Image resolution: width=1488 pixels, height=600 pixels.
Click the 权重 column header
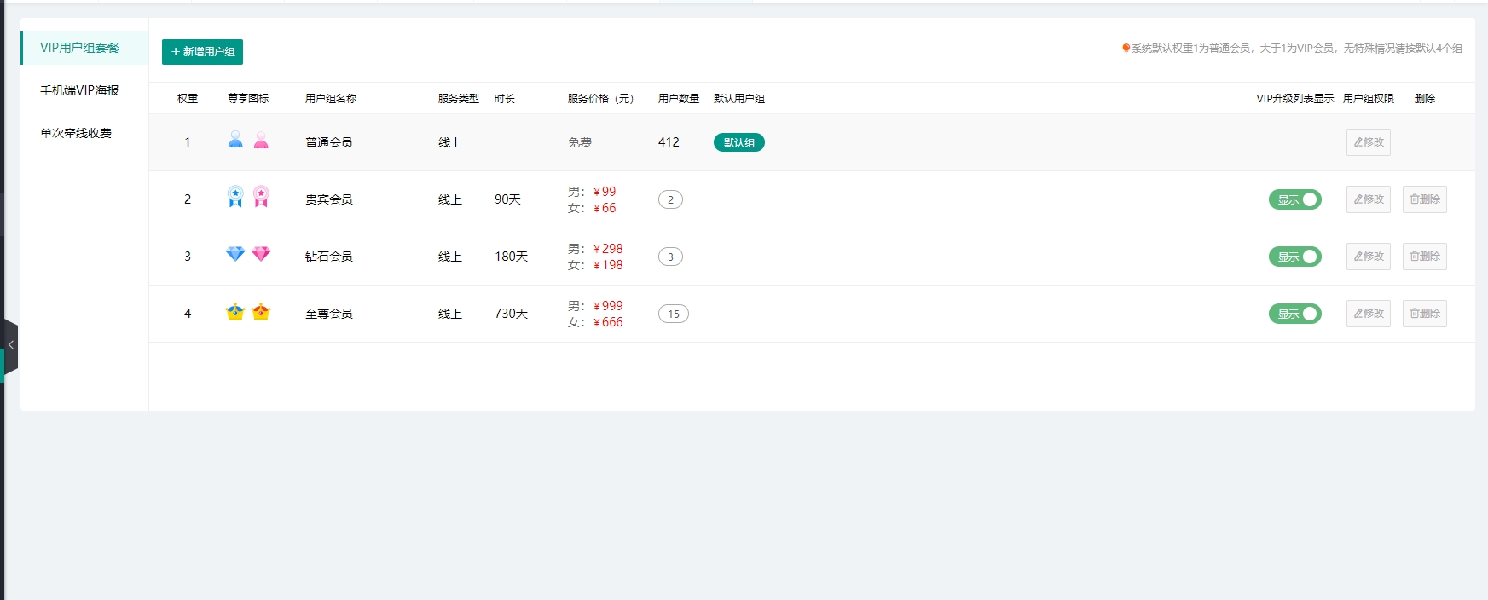coord(188,99)
